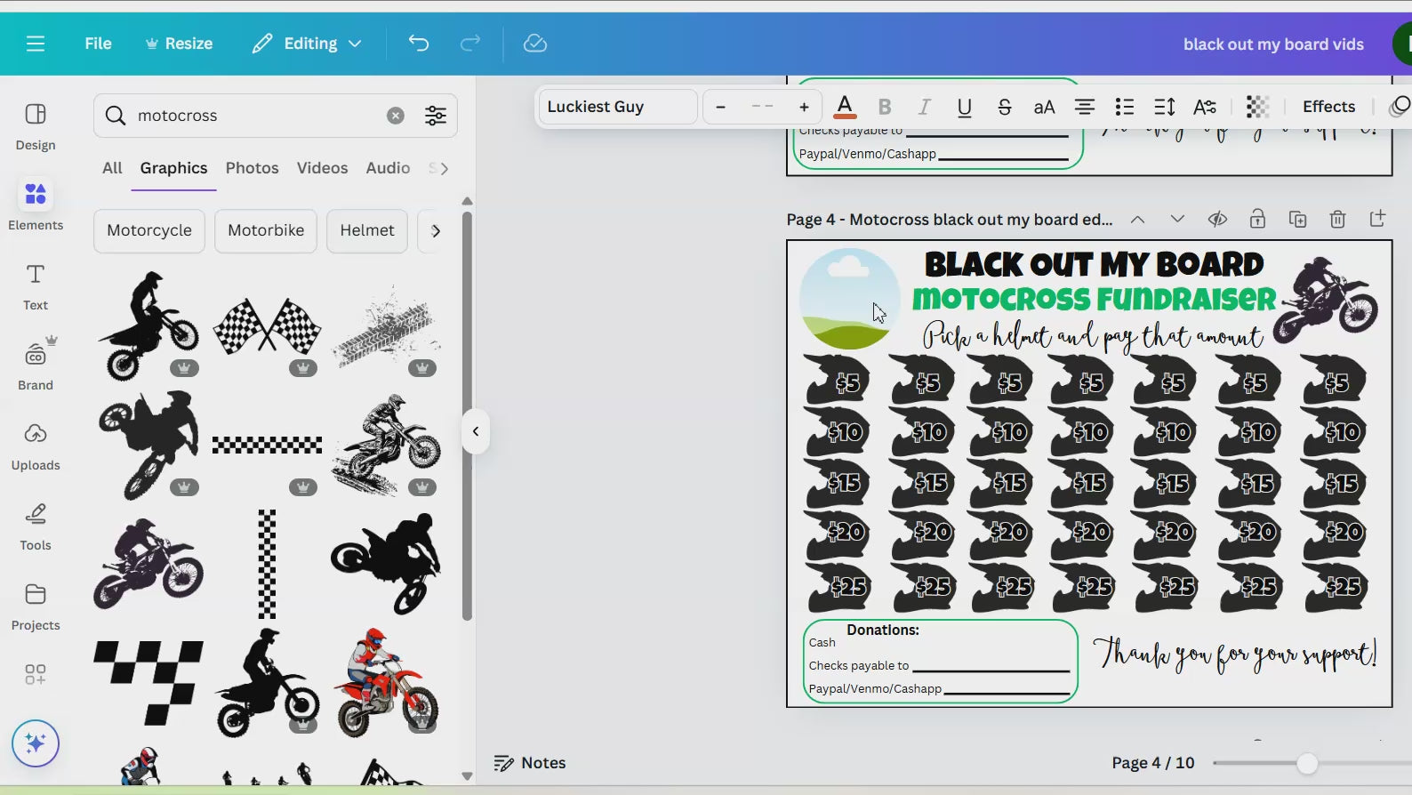Open the search filter options icon
This screenshot has width=1412, height=795.
click(x=436, y=116)
